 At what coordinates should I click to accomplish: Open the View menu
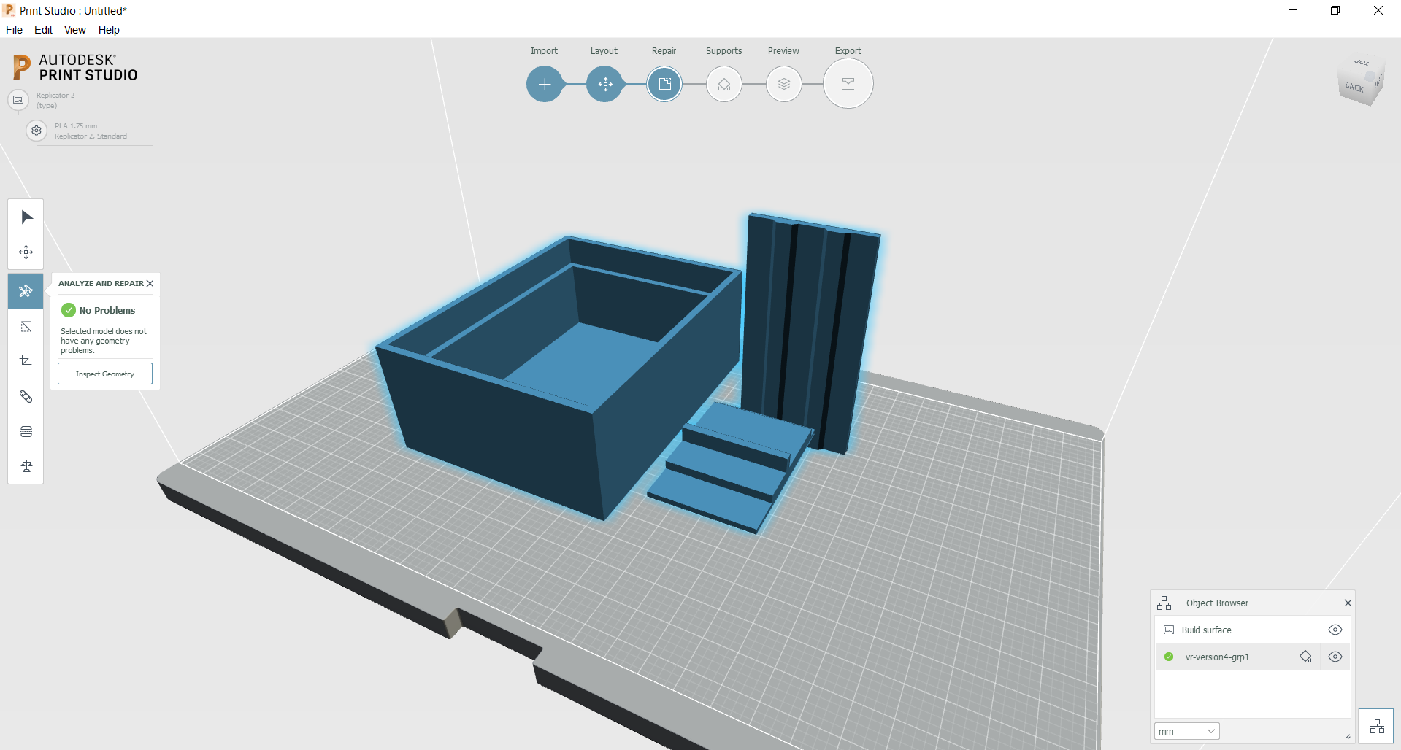tap(74, 30)
